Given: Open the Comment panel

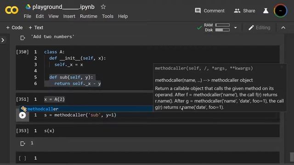Looking at the screenshot, I should (209, 11).
